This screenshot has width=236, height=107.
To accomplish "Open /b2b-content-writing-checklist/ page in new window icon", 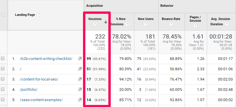I will [80, 59].
